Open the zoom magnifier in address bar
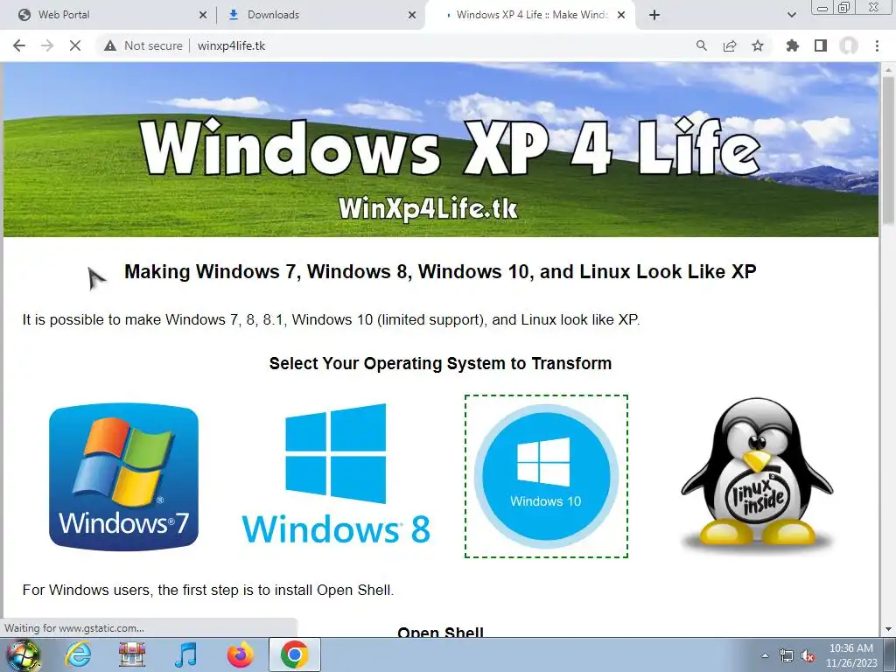Image resolution: width=896 pixels, height=672 pixels. point(701,45)
